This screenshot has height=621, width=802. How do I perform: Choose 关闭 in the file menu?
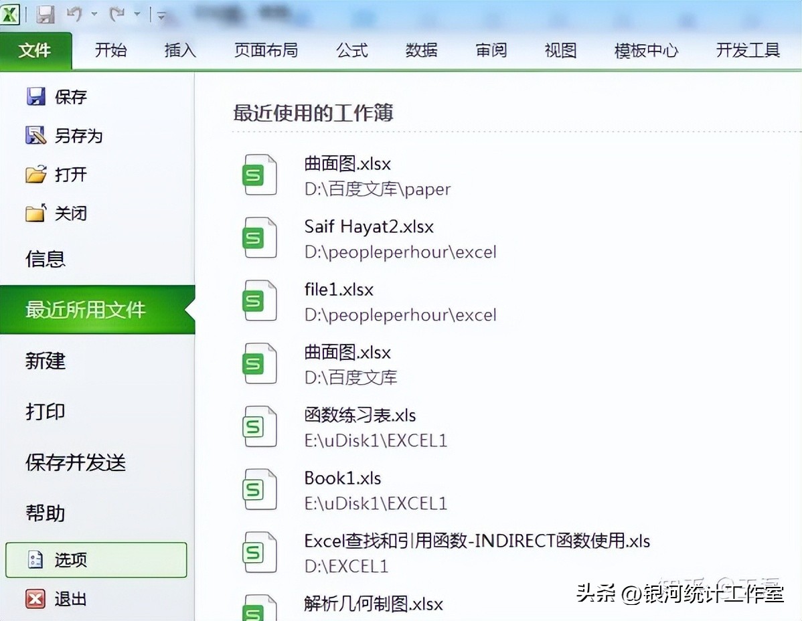tap(71, 213)
